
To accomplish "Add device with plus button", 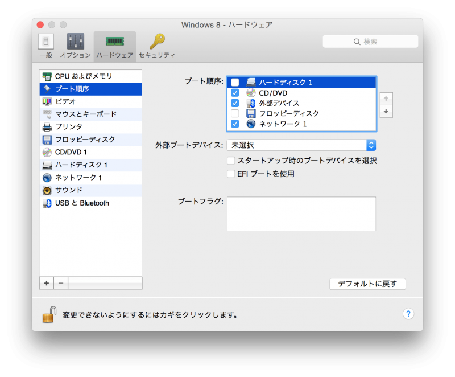I will click(47, 283).
